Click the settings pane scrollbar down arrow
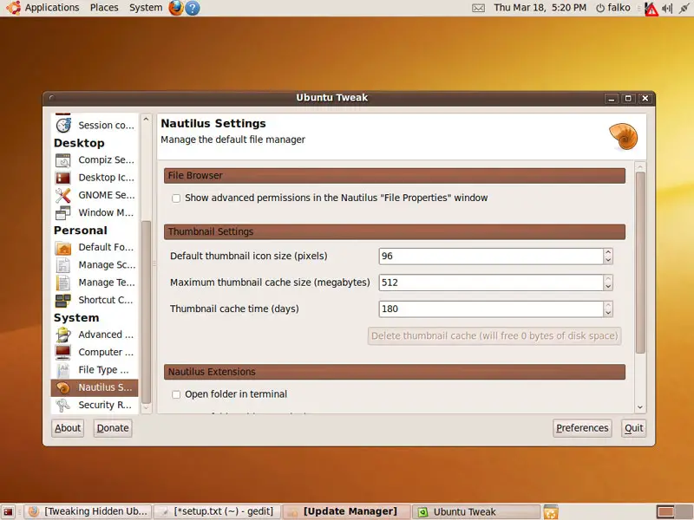Screen dimensions: 694x520 pos(640,407)
